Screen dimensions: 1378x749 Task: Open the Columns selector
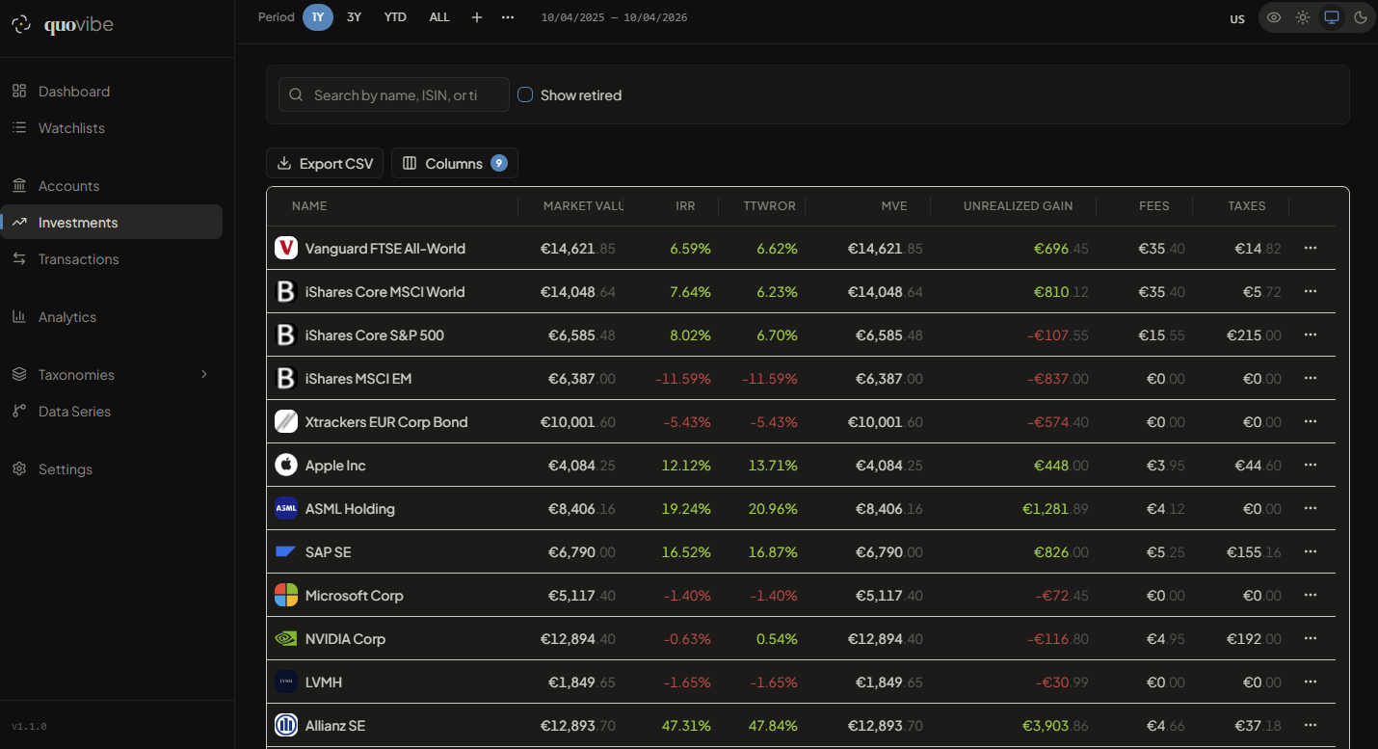tap(454, 164)
